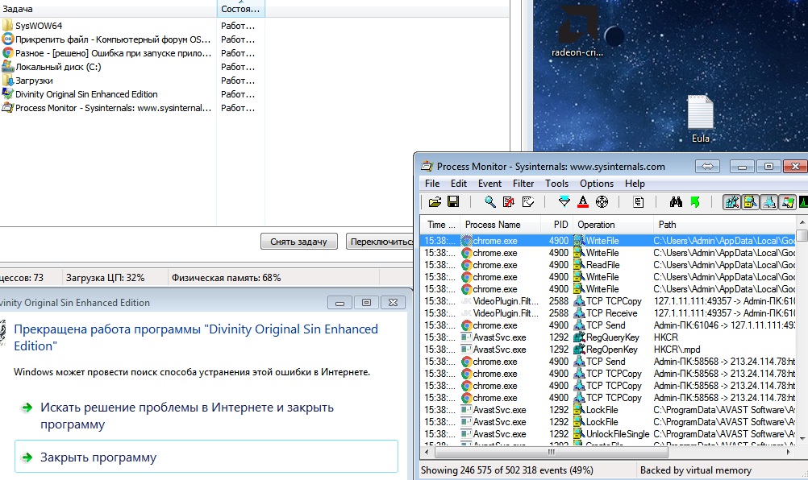
Task: Click the Highlight icon with red underline
Action: pyautogui.click(x=582, y=201)
